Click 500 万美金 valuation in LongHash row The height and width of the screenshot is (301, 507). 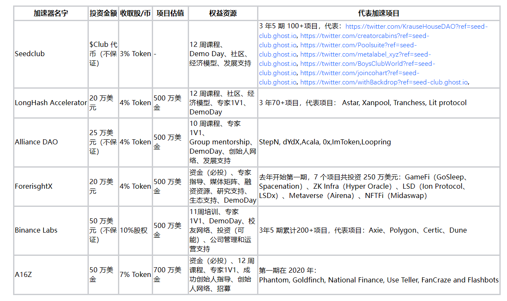[170, 103]
